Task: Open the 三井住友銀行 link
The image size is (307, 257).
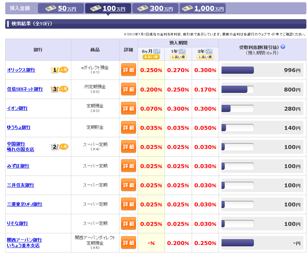Action: click(20, 185)
